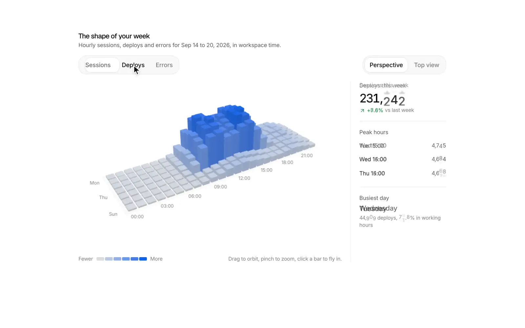Select the Deploys metric tab
The image size is (525, 328).
pos(133,65)
